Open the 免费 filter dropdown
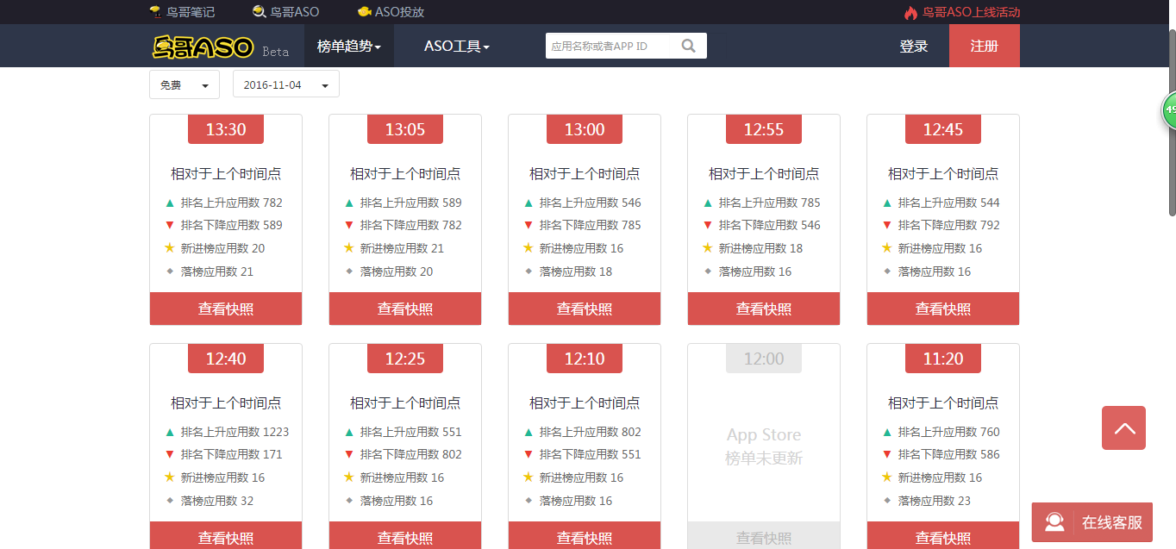Image resolution: width=1176 pixels, height=549 pixels. tap(184, 84)
